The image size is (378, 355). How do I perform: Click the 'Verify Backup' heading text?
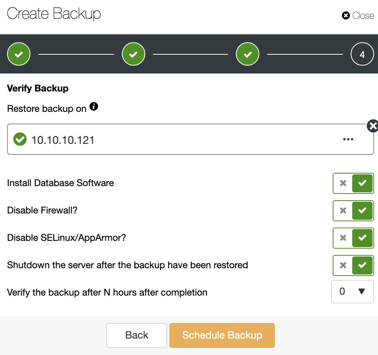(37, 88)
